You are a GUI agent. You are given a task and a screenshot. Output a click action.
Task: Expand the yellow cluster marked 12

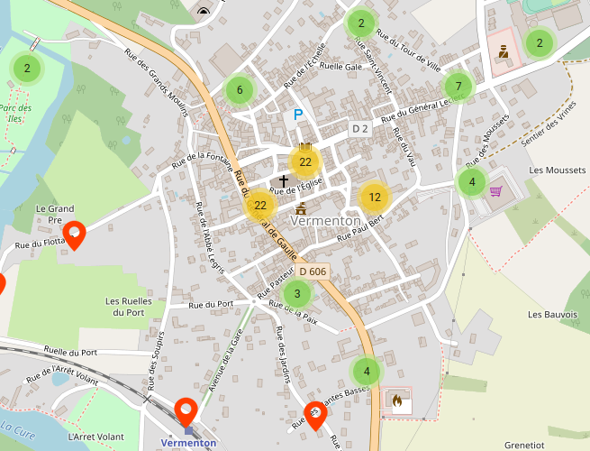[375, 198]
